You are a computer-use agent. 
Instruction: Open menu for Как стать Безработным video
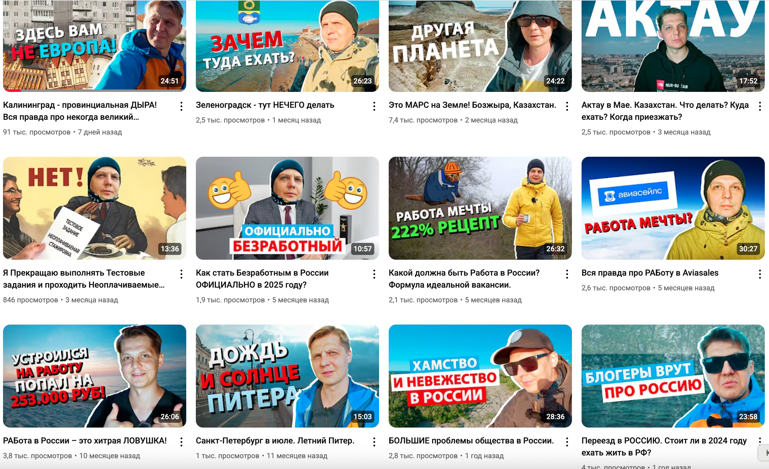374,274
